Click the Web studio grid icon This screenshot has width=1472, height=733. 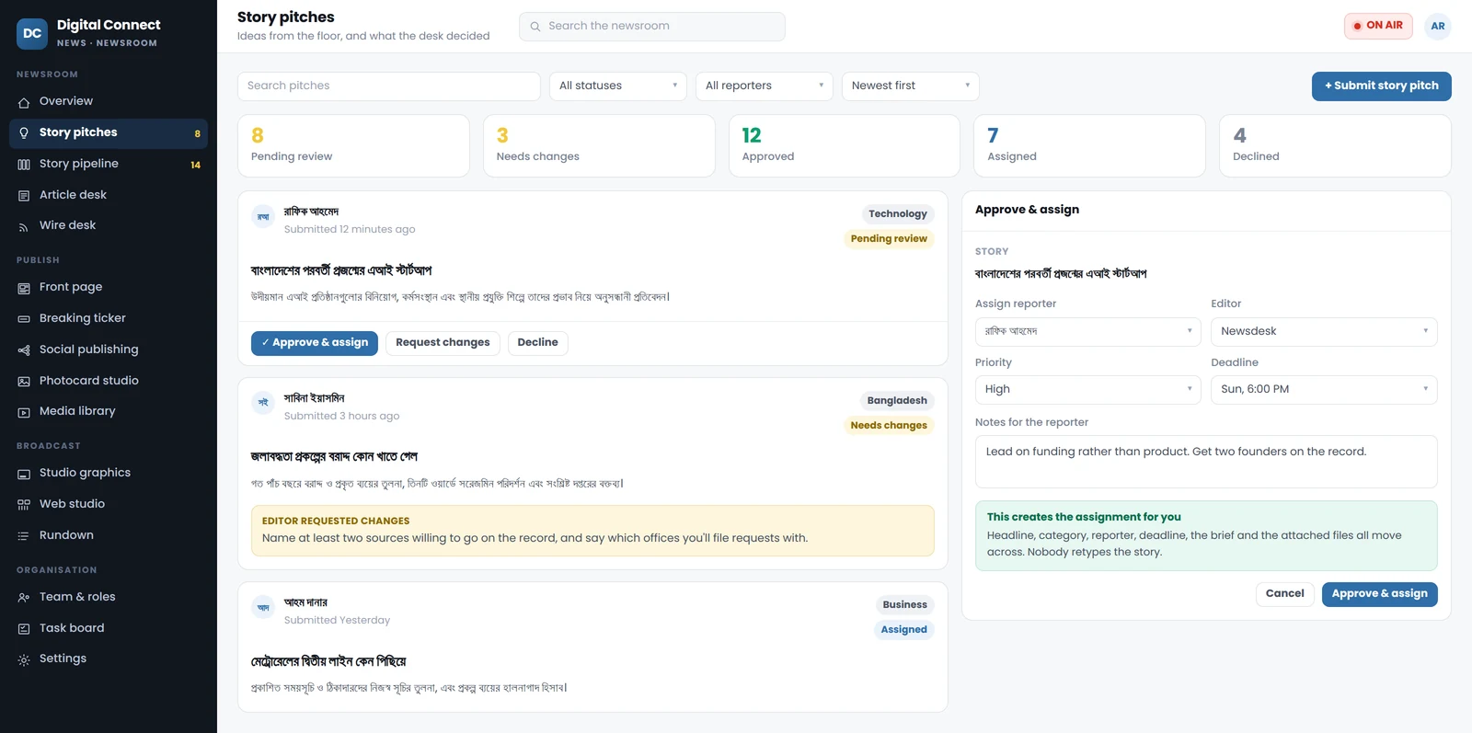click(24, 505)
